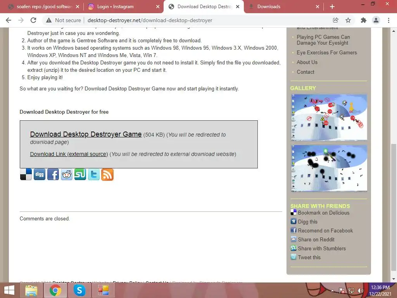Image resolution: width=397 pixels, height=298 pixels.
Task: Open Windows Start menu
Action: pos(9,290)
